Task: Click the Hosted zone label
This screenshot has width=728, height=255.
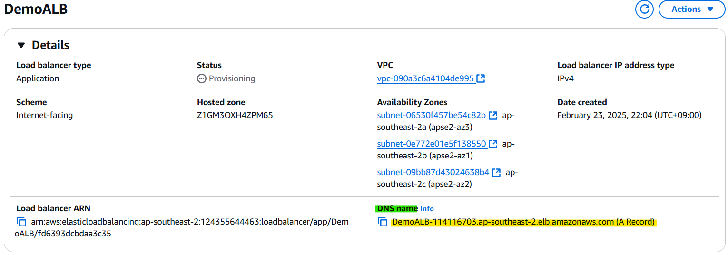Action: tap(221, 102)
